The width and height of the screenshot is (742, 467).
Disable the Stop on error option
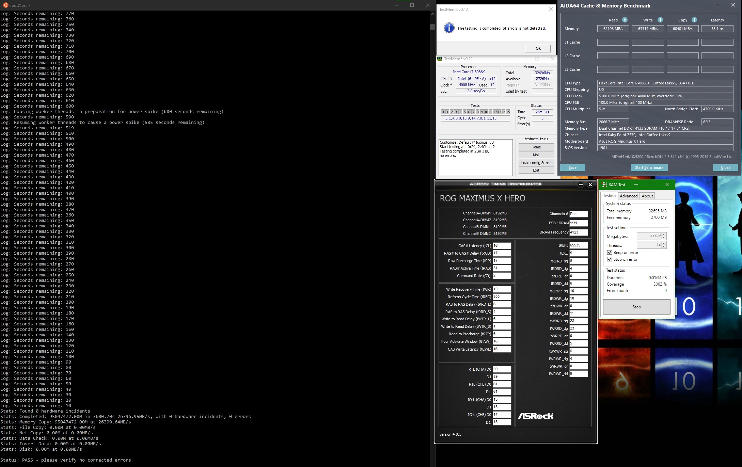pos(610,259)
